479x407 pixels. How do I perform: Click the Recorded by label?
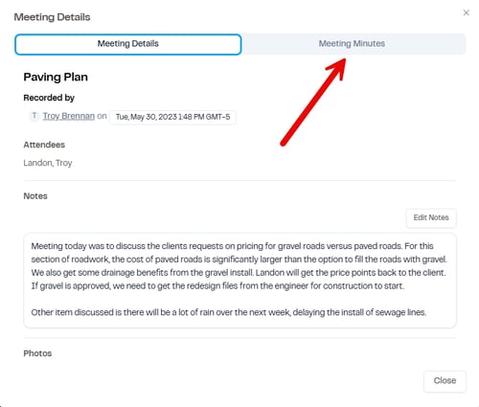pos(49,98)
